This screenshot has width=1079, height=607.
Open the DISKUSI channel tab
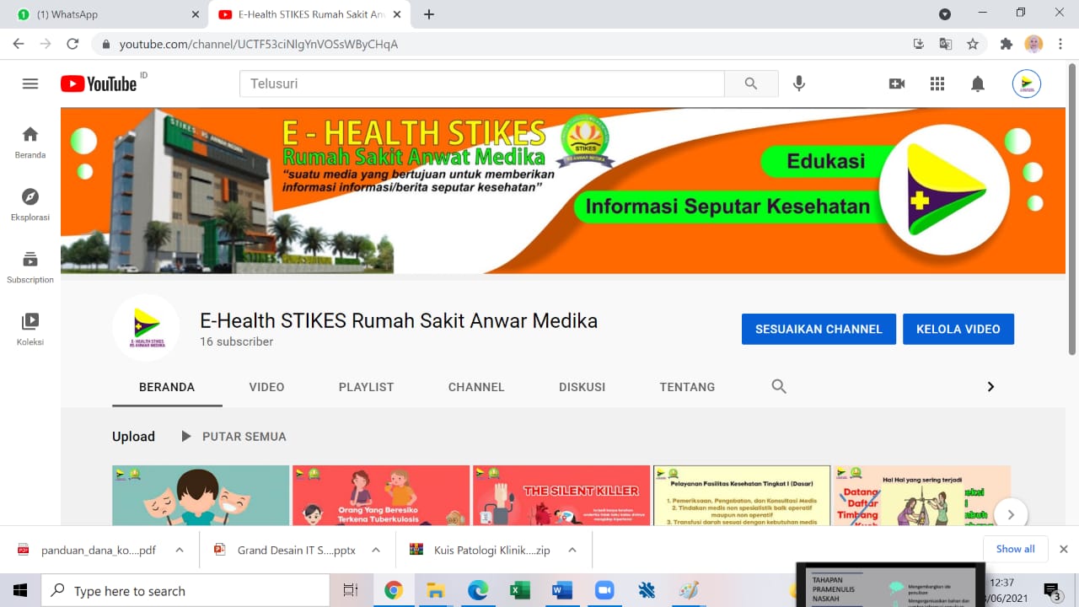(582, 387)
